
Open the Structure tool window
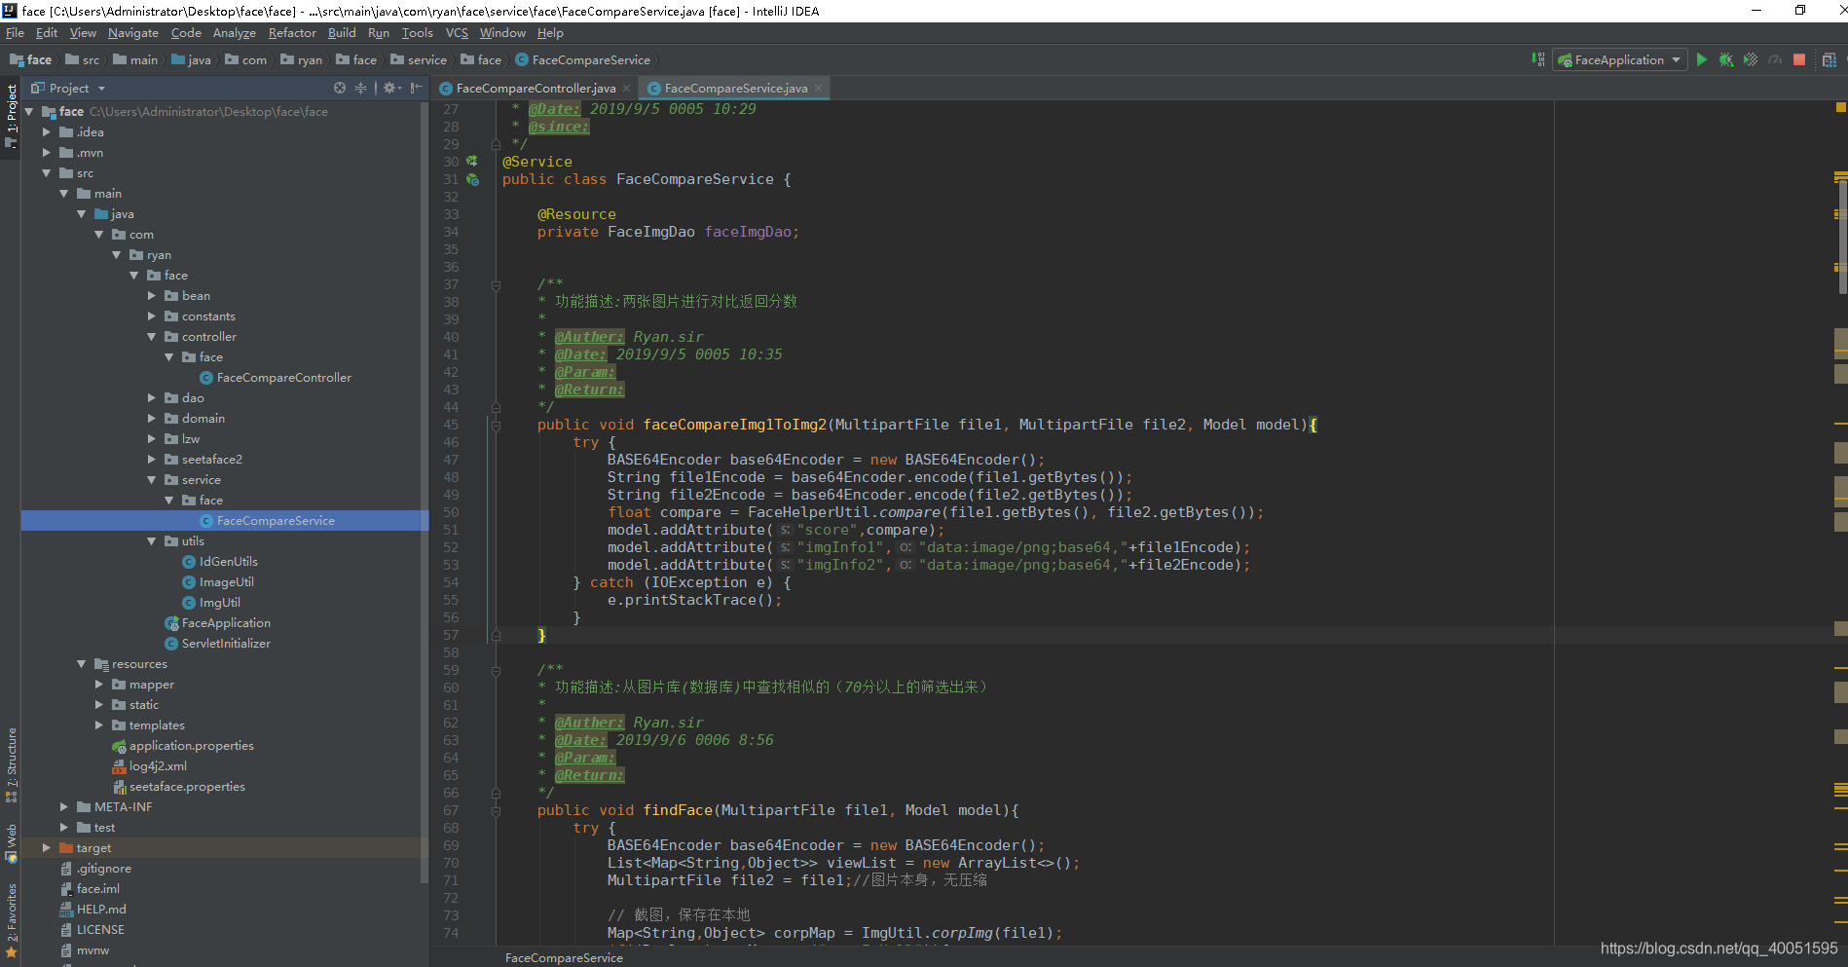point(11,764)
